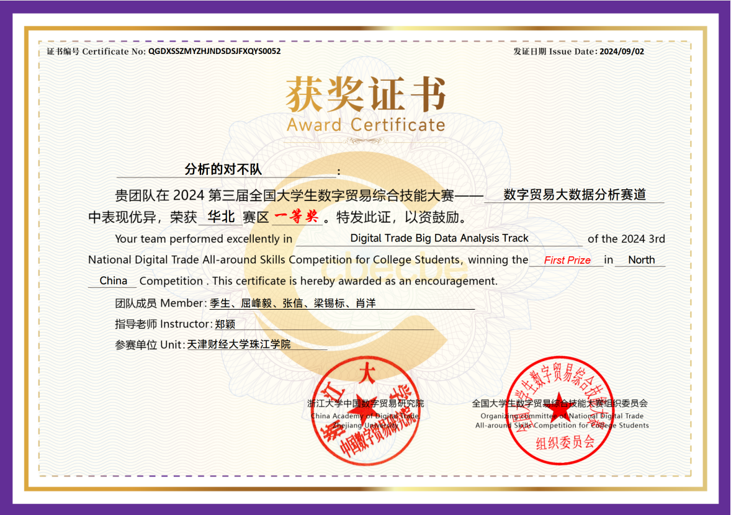Click the red 一等奖 prize text
The height and width of the screenshot is (515, 731).
297,217
